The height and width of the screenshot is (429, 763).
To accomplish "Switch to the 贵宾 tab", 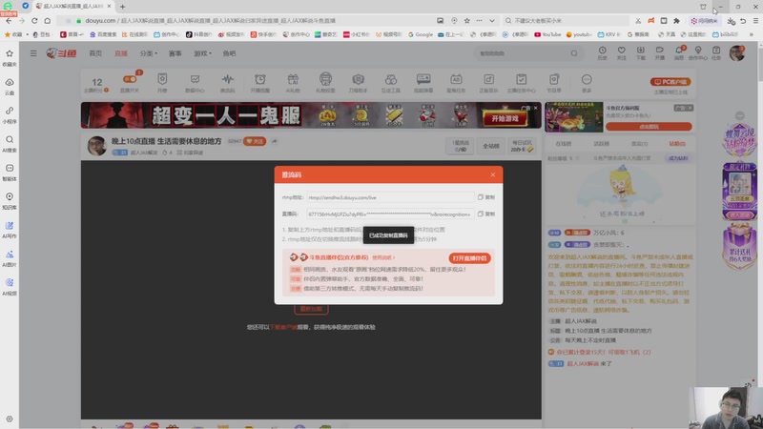I will tap(639, 144).
